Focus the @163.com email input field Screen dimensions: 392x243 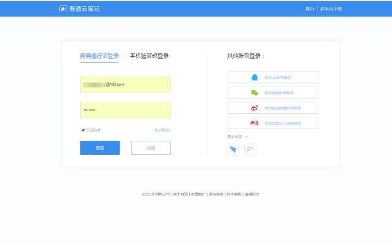tap(126, 84)
